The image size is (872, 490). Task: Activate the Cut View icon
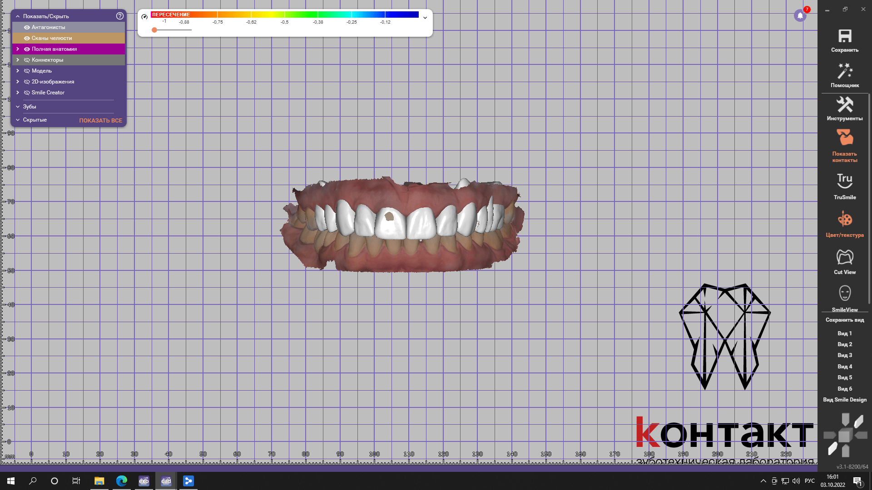(845, 257)
